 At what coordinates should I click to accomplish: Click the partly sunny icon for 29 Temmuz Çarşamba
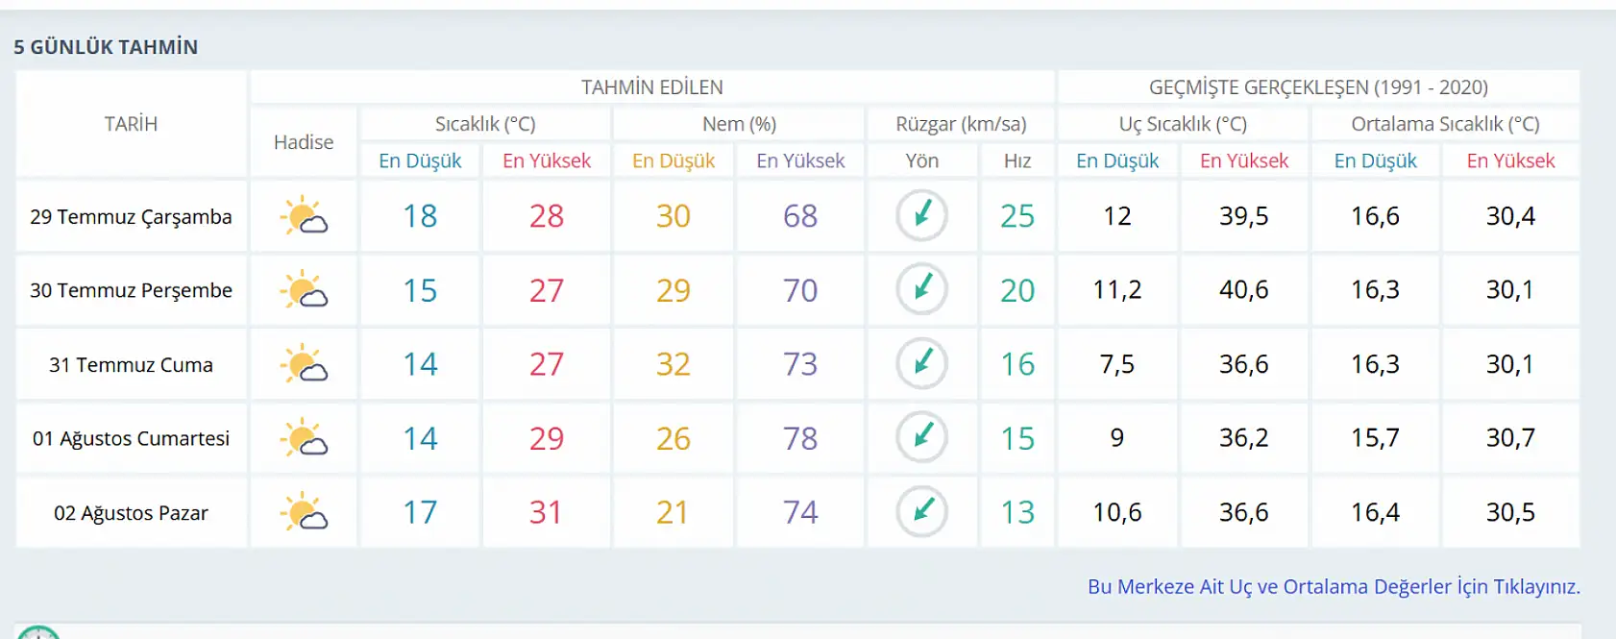point(304,216)
